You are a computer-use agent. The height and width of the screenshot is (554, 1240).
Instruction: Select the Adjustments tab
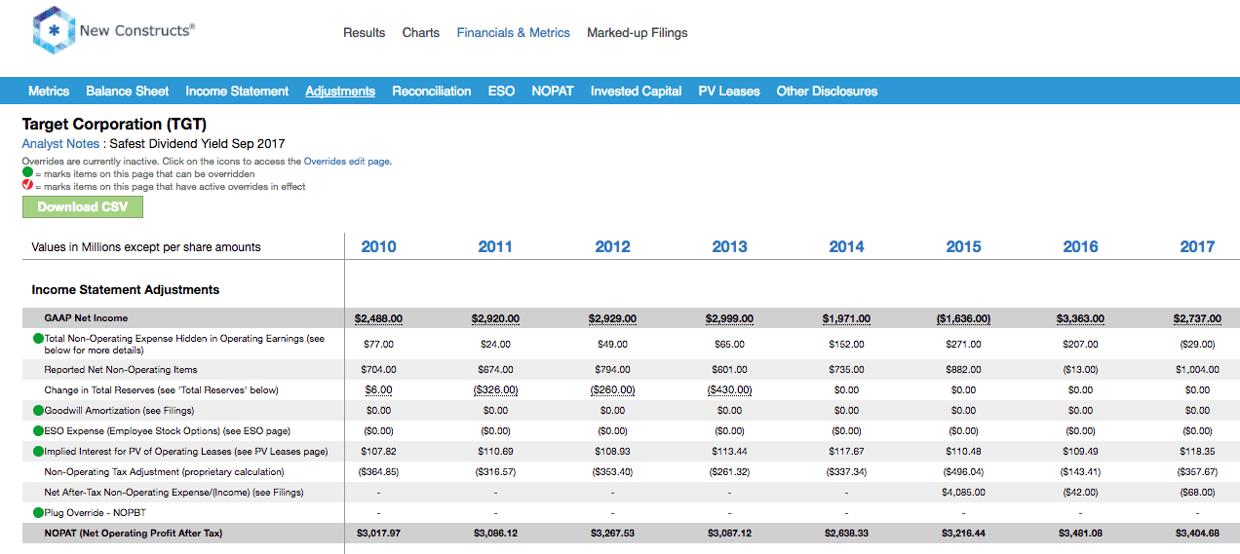[x=340, y=91]
